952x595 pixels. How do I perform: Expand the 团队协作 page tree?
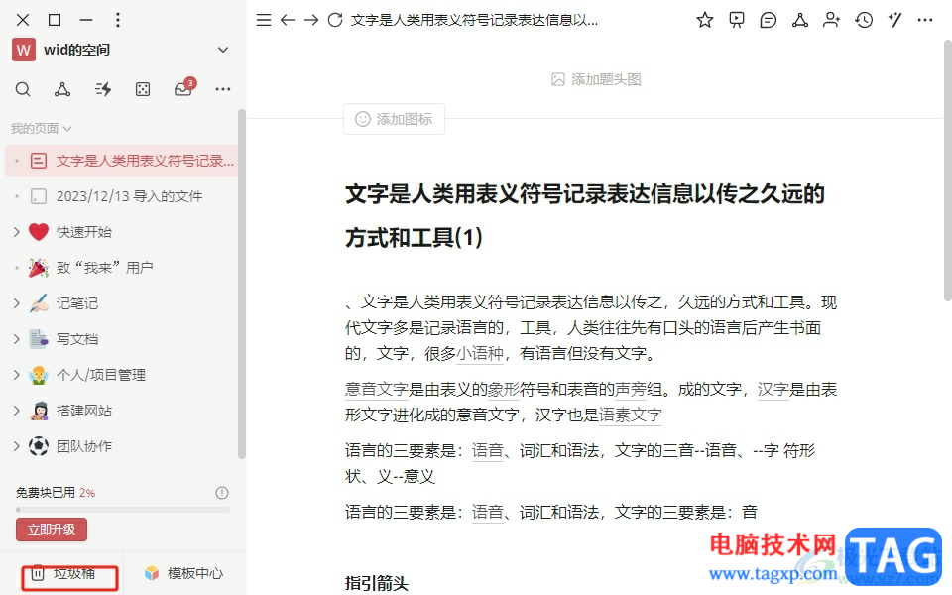(x=17, y=446)
